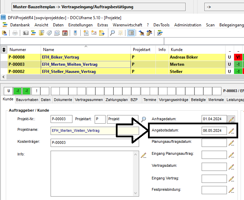Click the DOCUframe icon left of Datenbank

tap(5, 25)
